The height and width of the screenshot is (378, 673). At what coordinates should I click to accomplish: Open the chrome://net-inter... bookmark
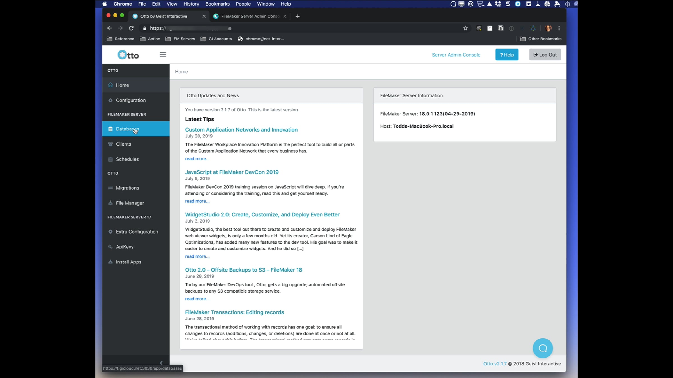click(261, 39)
